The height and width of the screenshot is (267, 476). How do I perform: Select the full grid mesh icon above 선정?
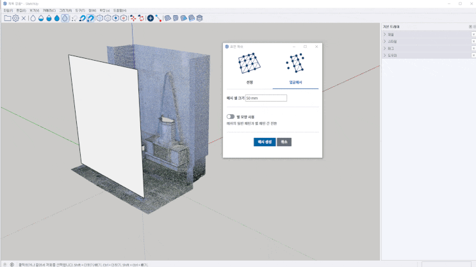click(x=249, y=63)
